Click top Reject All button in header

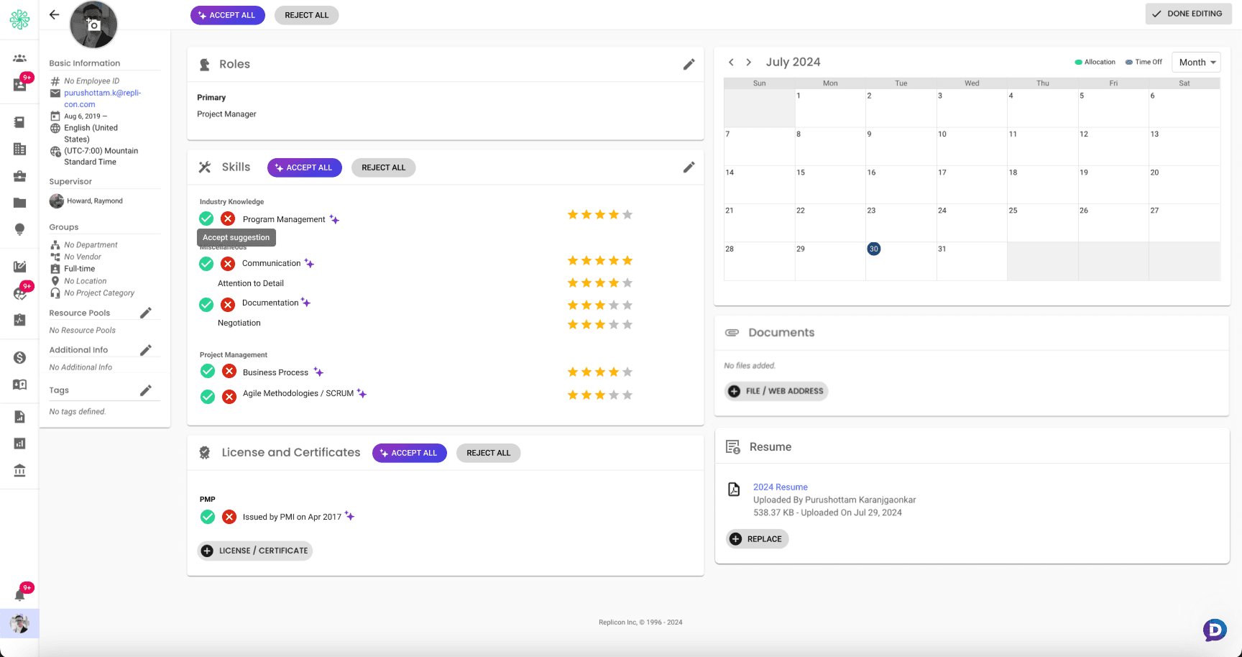click(x=307, y=15)
